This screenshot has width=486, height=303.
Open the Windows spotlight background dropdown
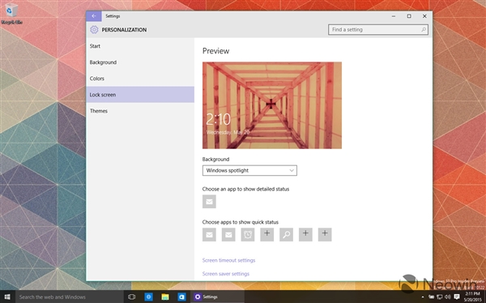(x=249, y=171)
